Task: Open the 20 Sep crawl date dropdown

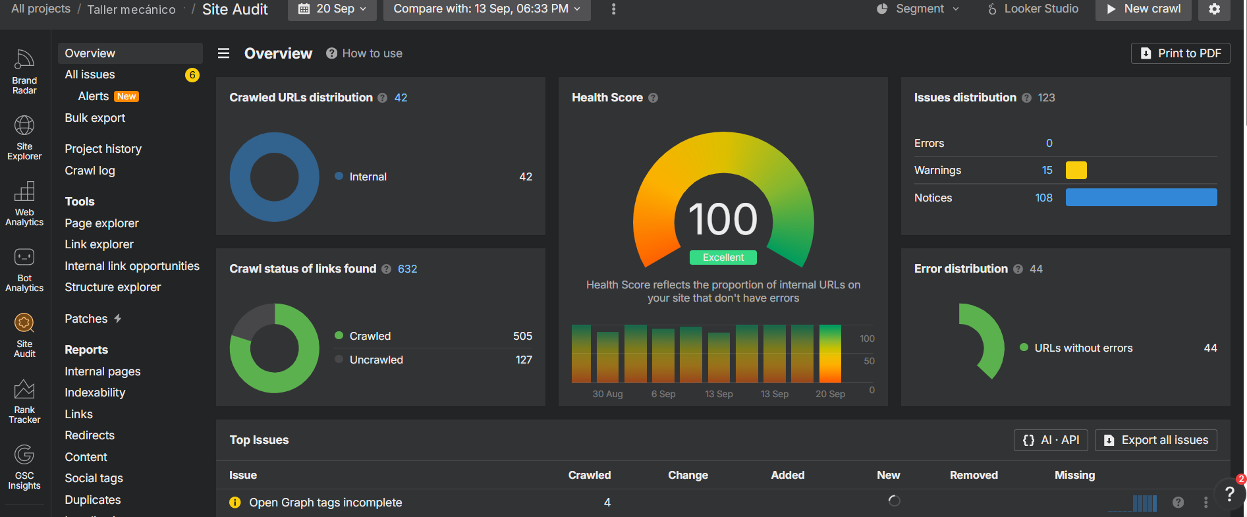Action: click(332, 9)
